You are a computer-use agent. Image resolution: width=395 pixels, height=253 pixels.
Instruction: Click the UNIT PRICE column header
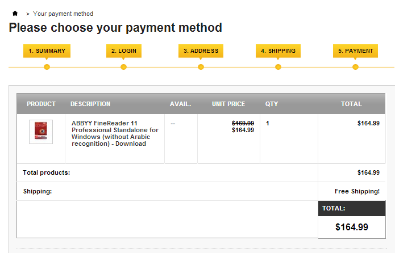point(228,104)
